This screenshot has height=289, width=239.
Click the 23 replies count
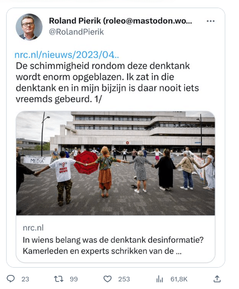click(25, 279)
